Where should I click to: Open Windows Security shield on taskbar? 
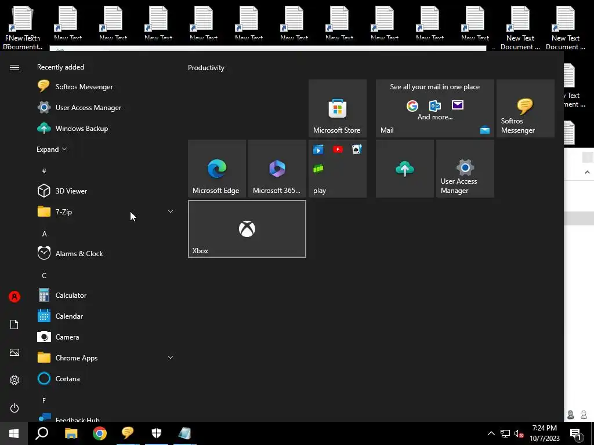(x=157, y=433)
